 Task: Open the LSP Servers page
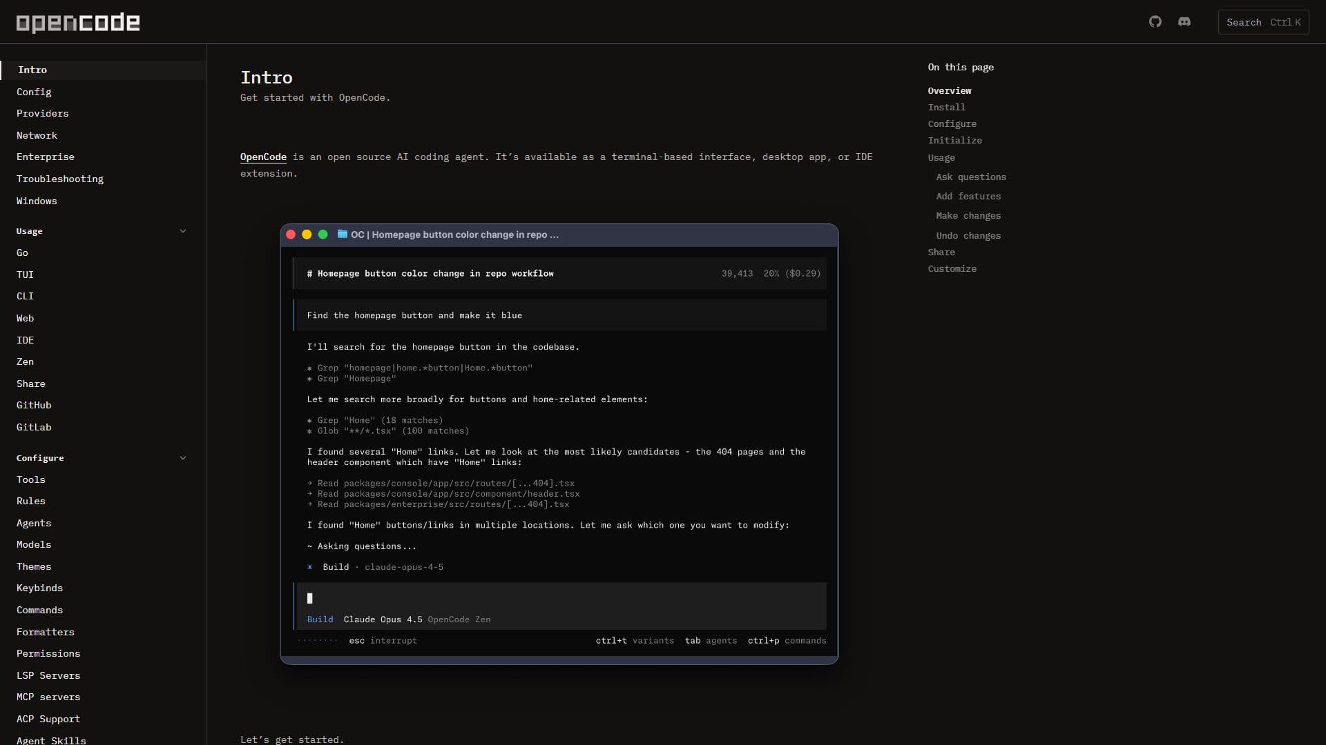click(x=48, y=675)
